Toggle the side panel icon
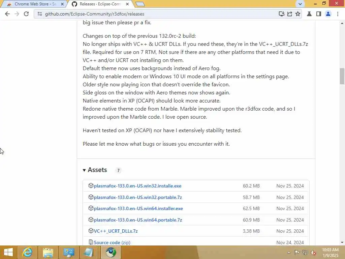This screenshot has width=345, height=259. coord(319,14)
